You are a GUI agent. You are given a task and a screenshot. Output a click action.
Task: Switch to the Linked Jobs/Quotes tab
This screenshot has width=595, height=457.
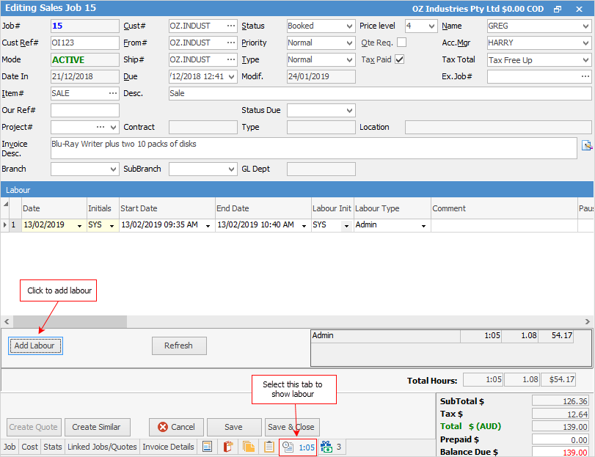click(x=102, y=447)
